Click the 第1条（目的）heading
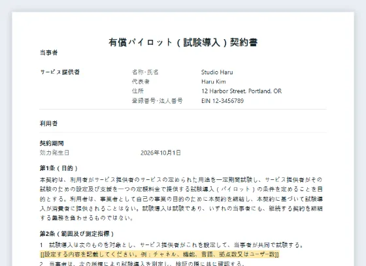Viewport: 366px width, 266px height. coord(59,168)
